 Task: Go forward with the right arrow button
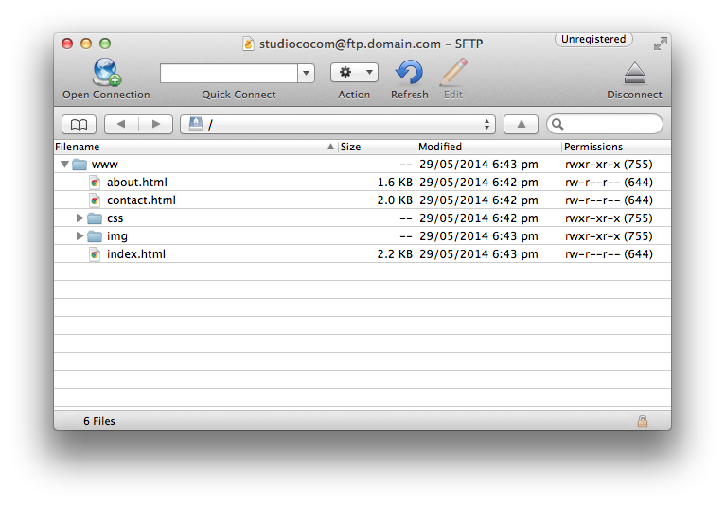(156, 124)
